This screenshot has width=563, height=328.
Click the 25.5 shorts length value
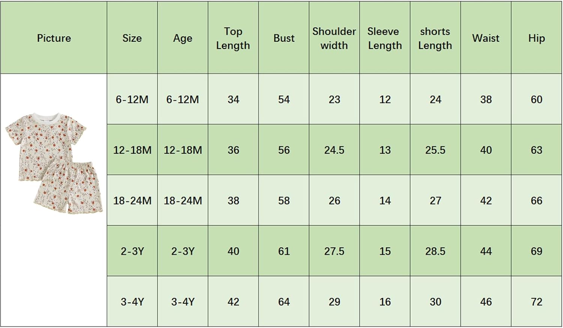tap(435, 150)
